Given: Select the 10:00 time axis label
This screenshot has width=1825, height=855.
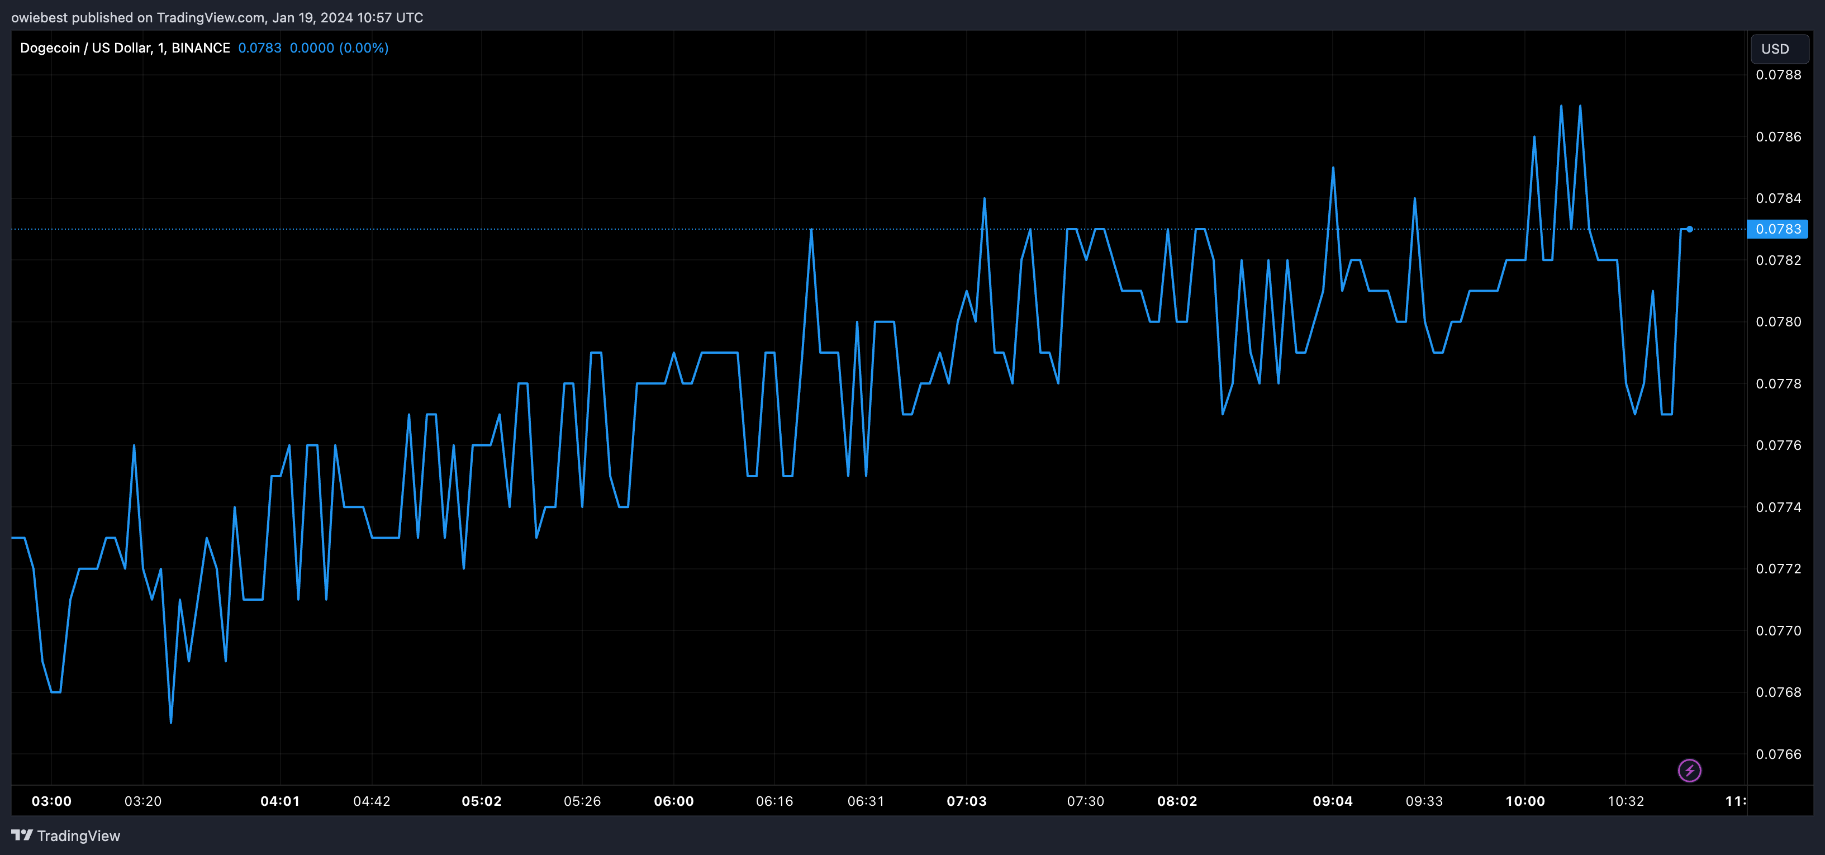Looking at the screenshot, I should tap(1524, 801).
